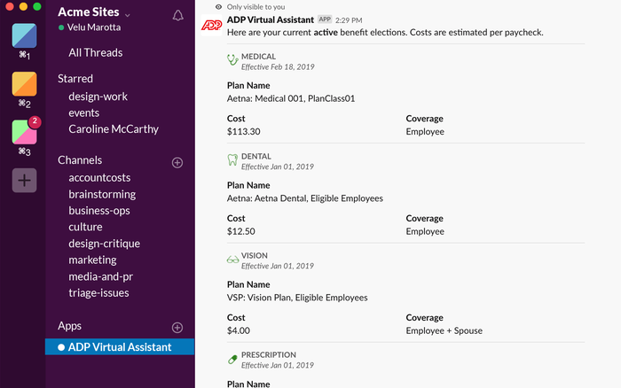
Task: Switch to the second workspace (⌘2) icon
Action: (24, 84)
